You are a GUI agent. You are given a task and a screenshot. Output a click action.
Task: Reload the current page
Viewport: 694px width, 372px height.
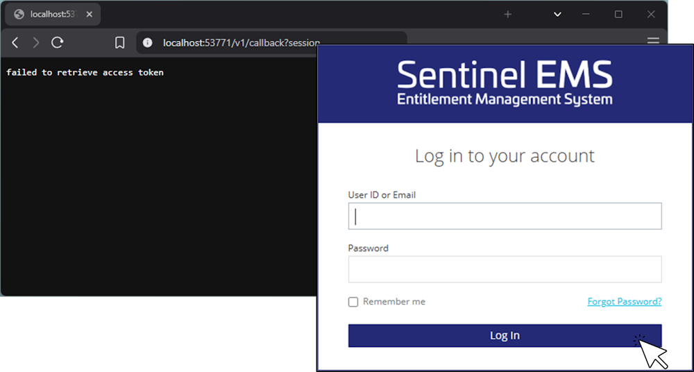(x=58, y=43)
